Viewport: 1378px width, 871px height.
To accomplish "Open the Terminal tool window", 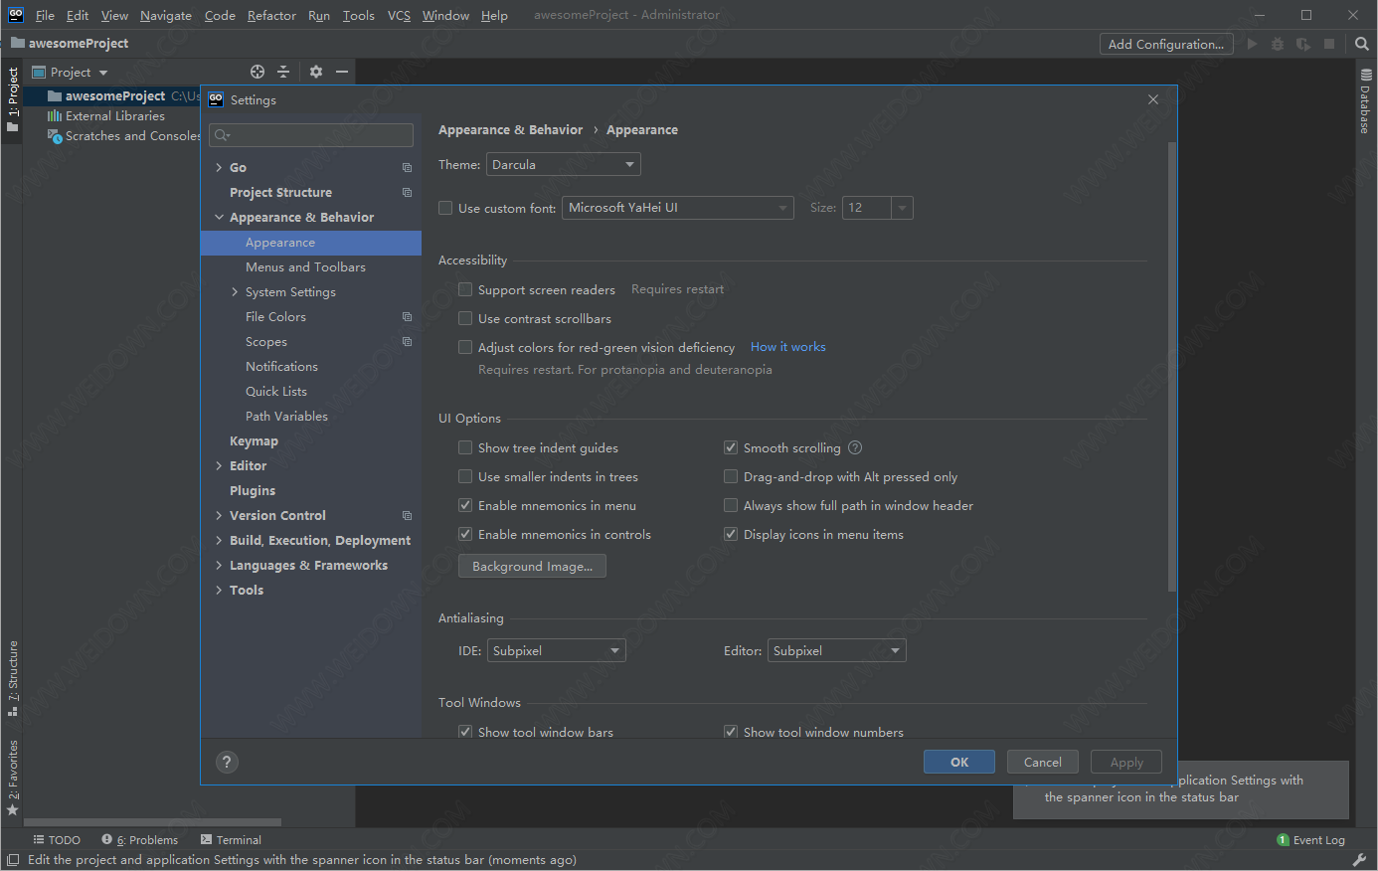I will tap(231, 840).
